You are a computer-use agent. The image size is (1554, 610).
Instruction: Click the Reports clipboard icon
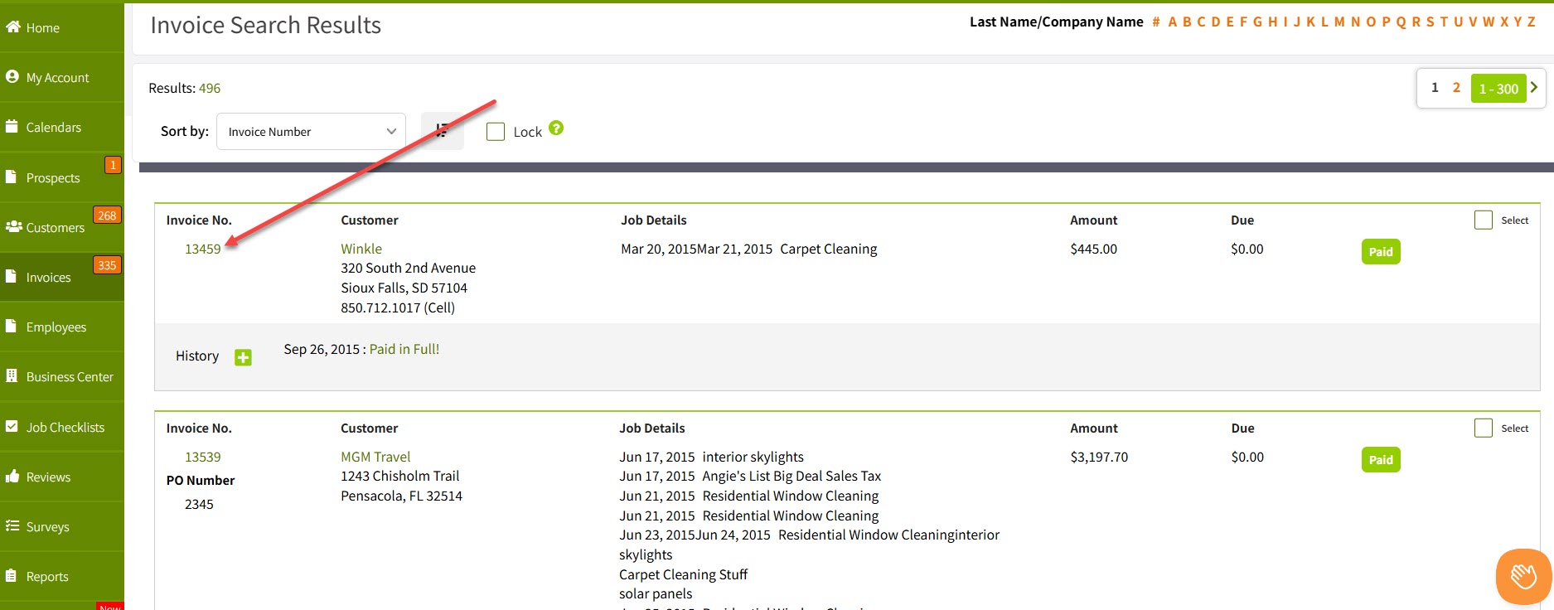(12, 575)
